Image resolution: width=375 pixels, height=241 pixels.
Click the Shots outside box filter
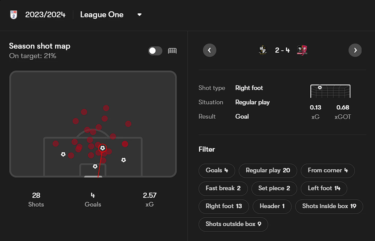[233, 224]
